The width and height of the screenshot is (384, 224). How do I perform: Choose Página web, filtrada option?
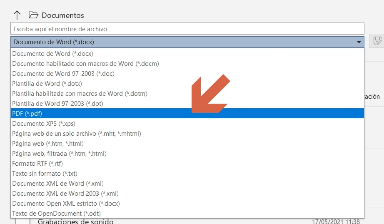tap(187, 154)
